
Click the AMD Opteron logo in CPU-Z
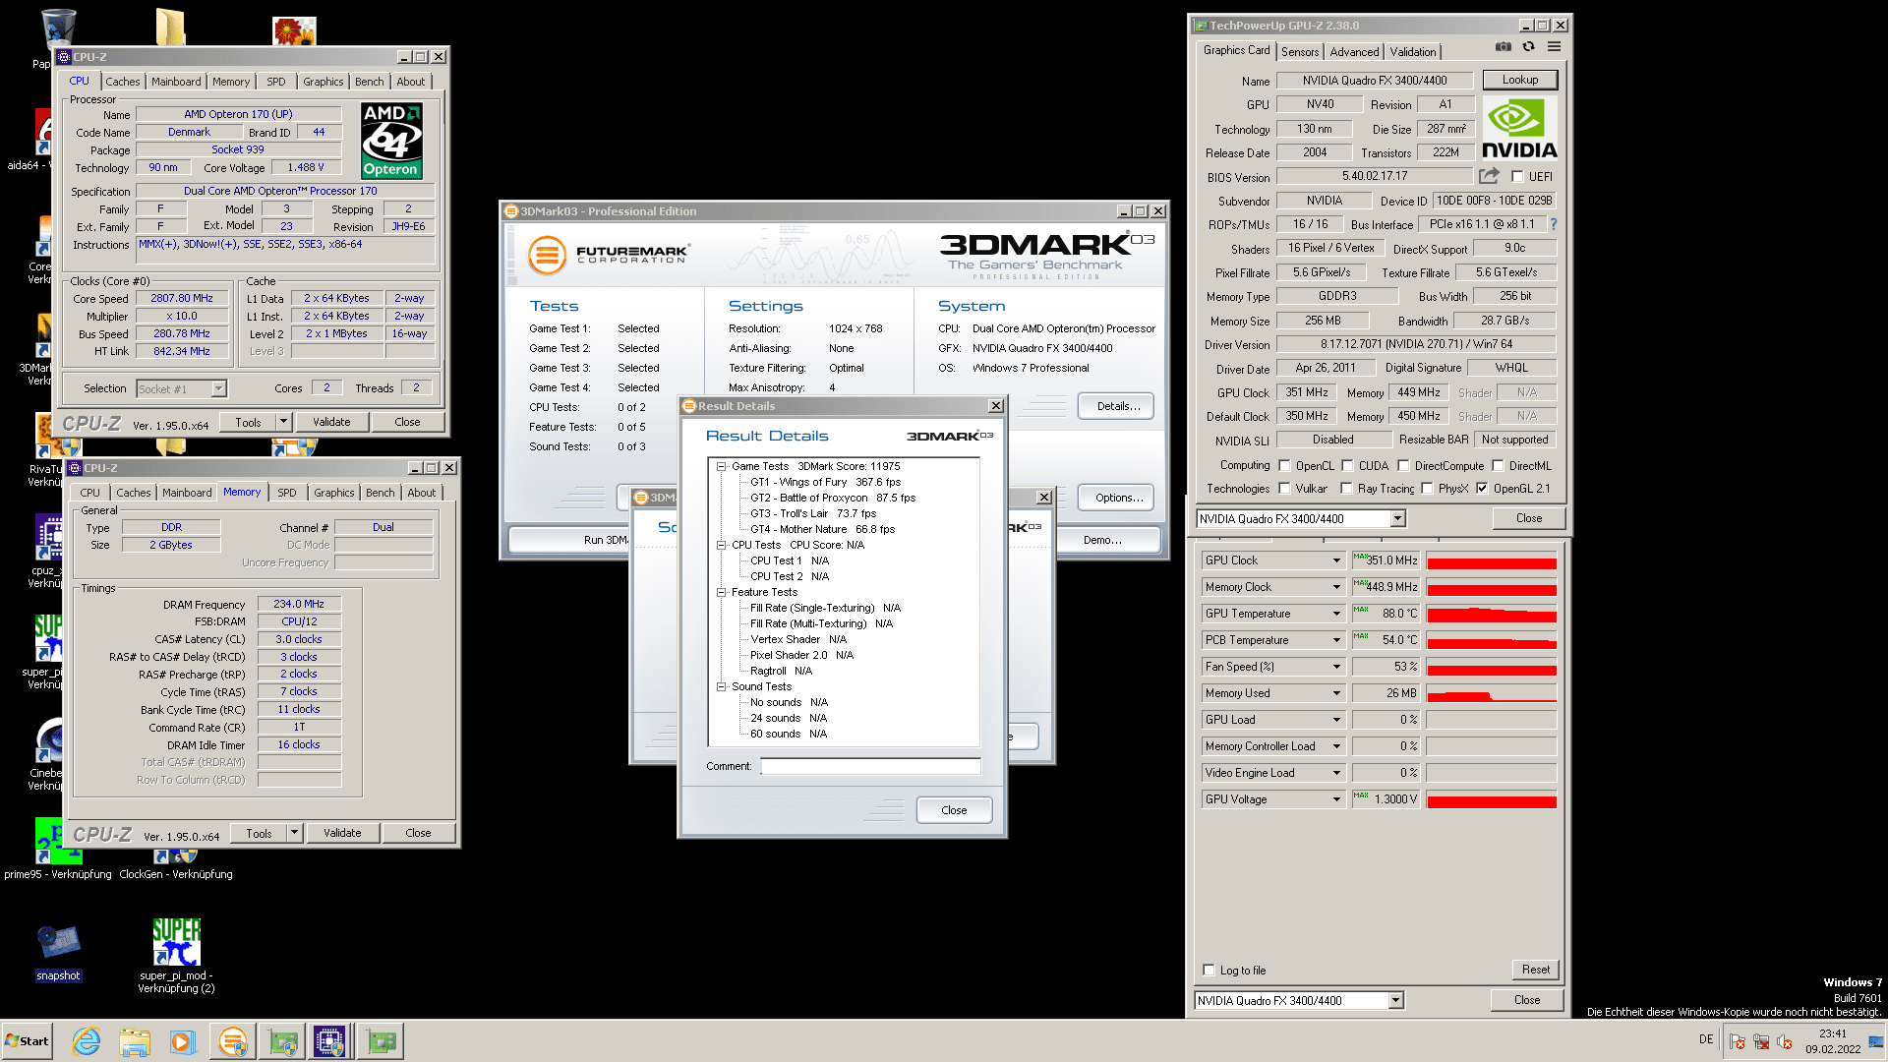pyautogui.click(x=391, y=141)
